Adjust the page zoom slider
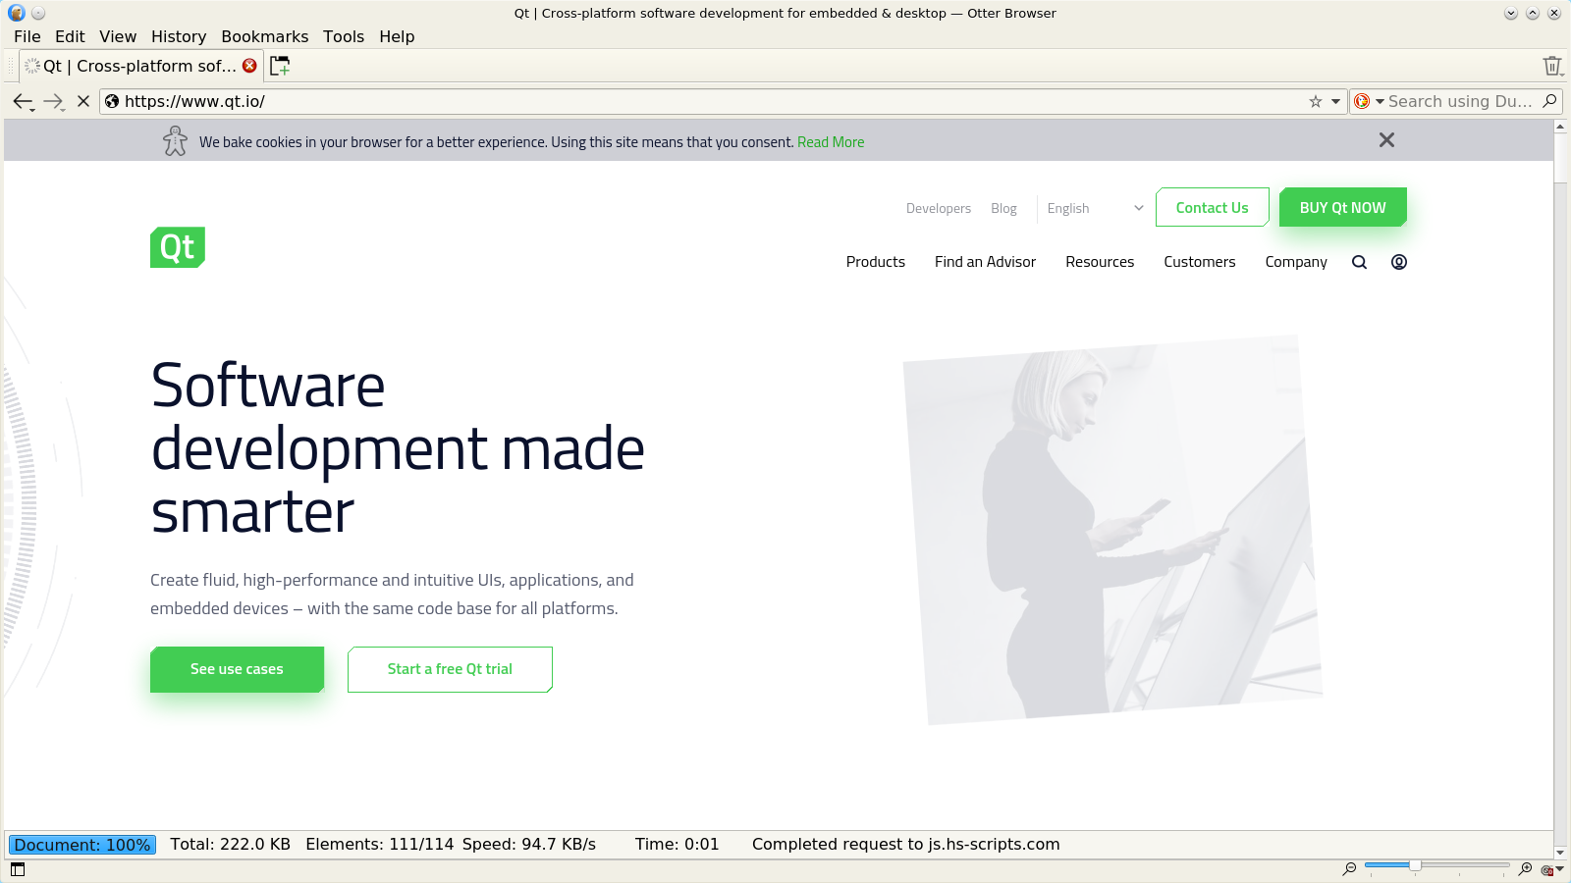This screenshot has width=1571, height=883. (x=1417, y=866)
